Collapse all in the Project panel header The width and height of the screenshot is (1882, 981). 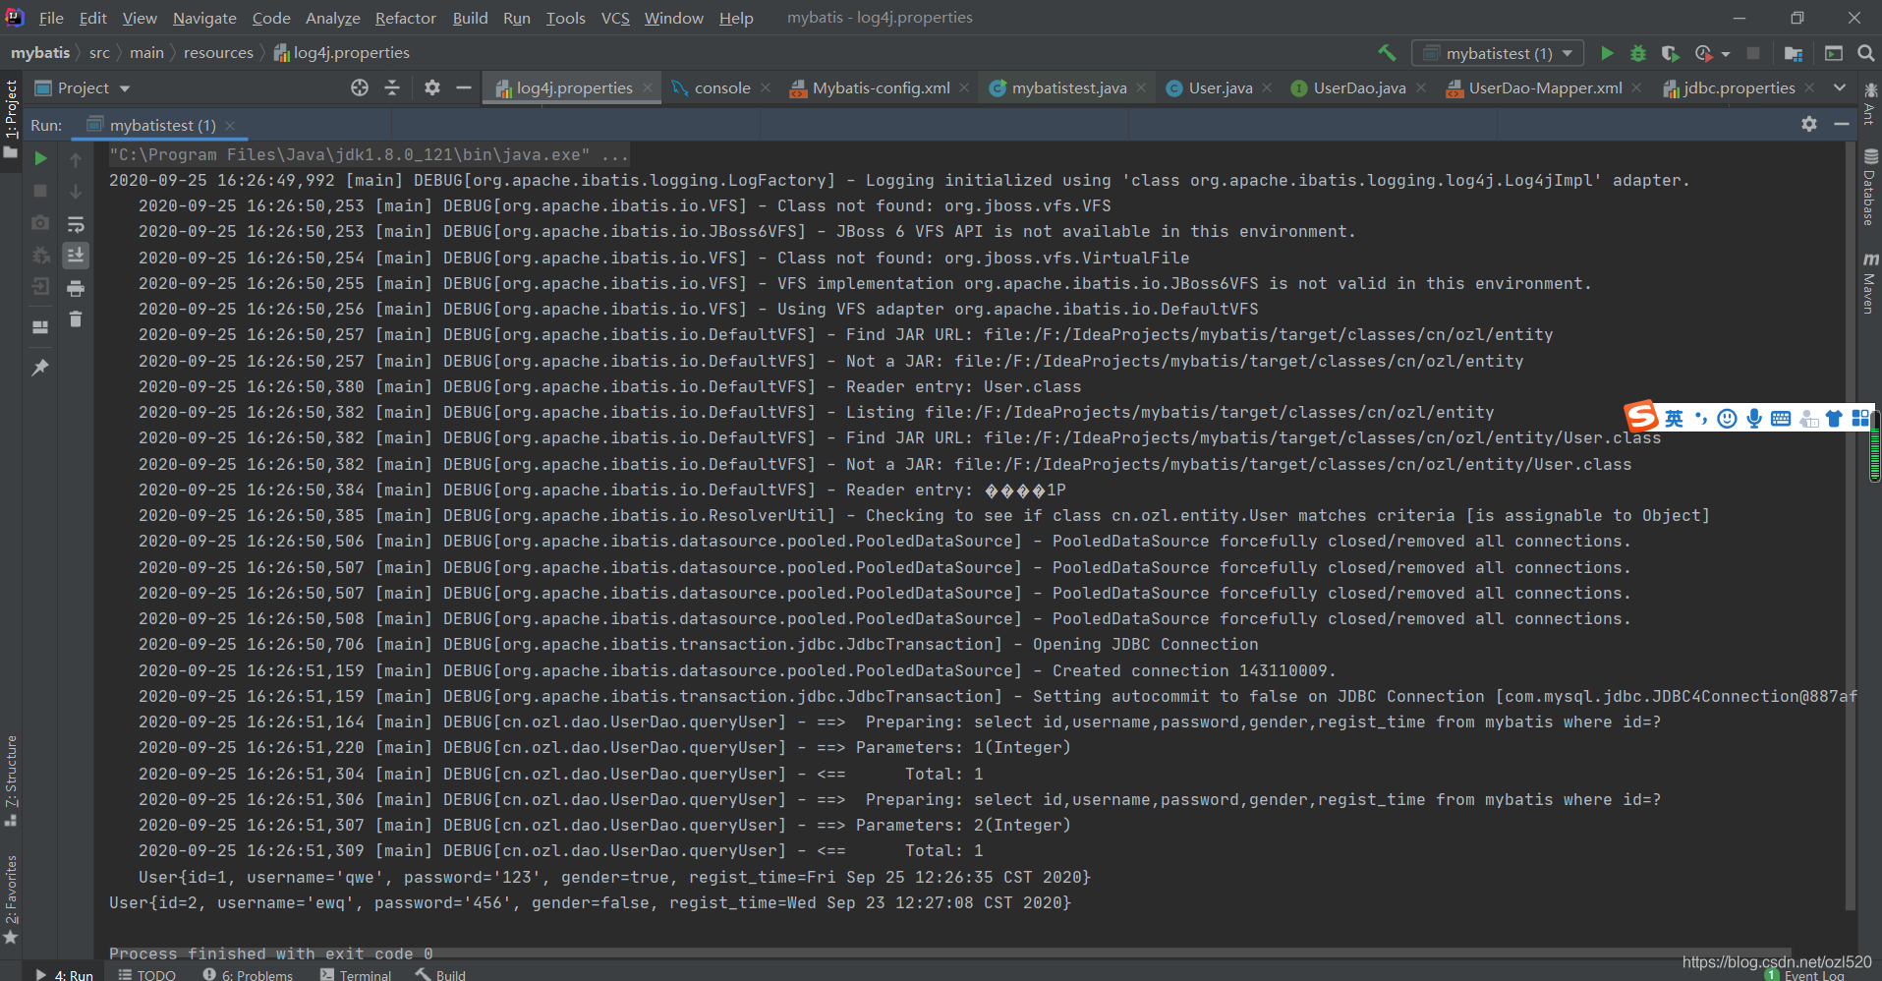point(392,87)
